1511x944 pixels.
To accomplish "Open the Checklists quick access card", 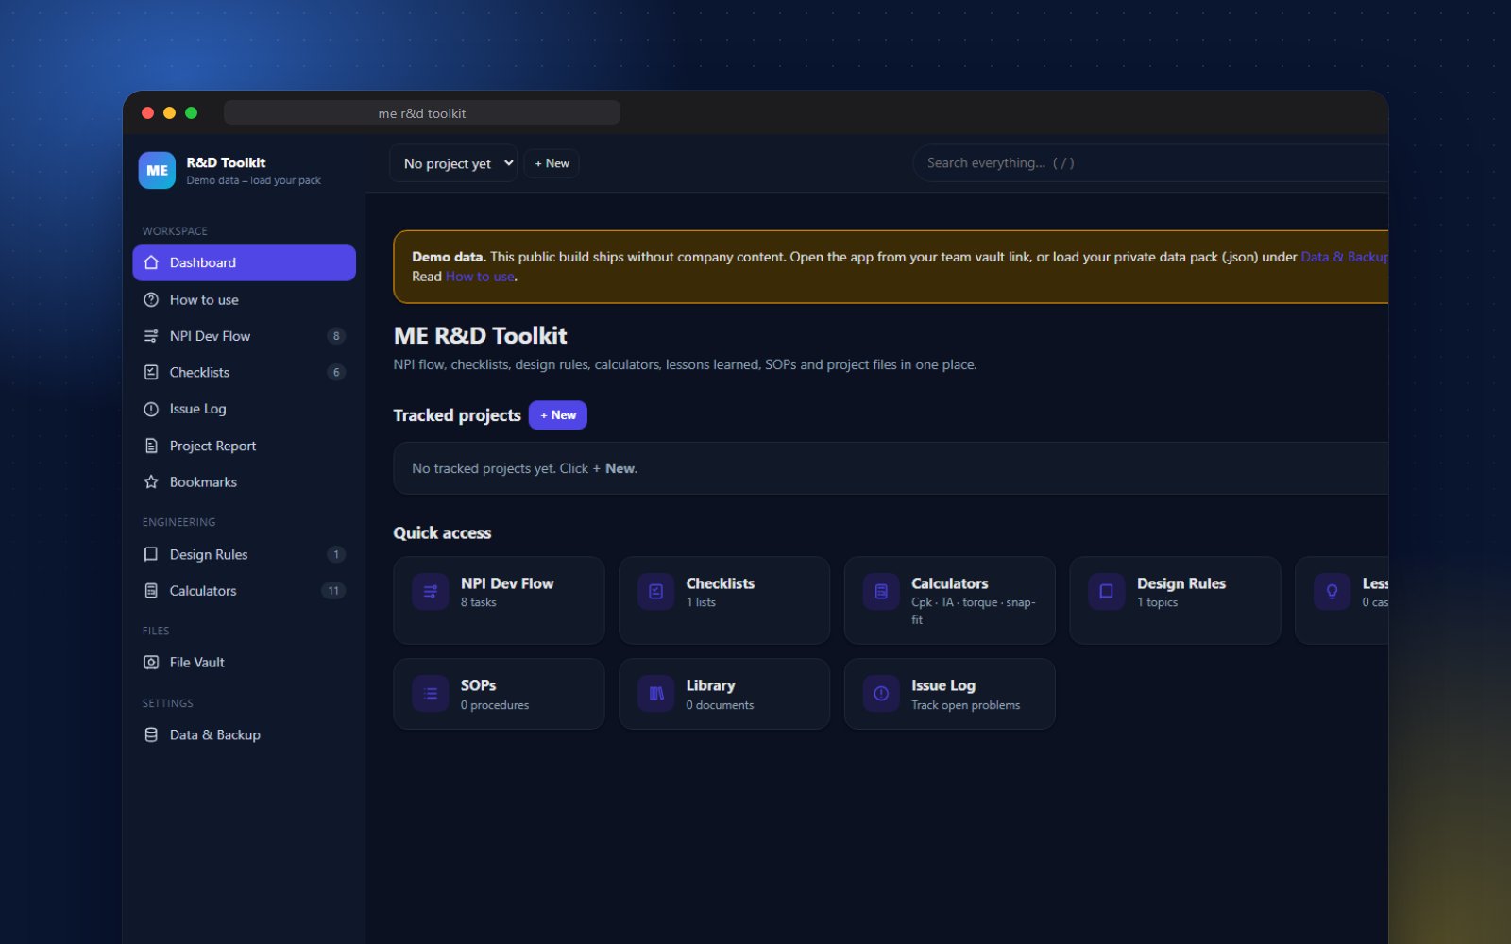I will [x=724, y=600].
